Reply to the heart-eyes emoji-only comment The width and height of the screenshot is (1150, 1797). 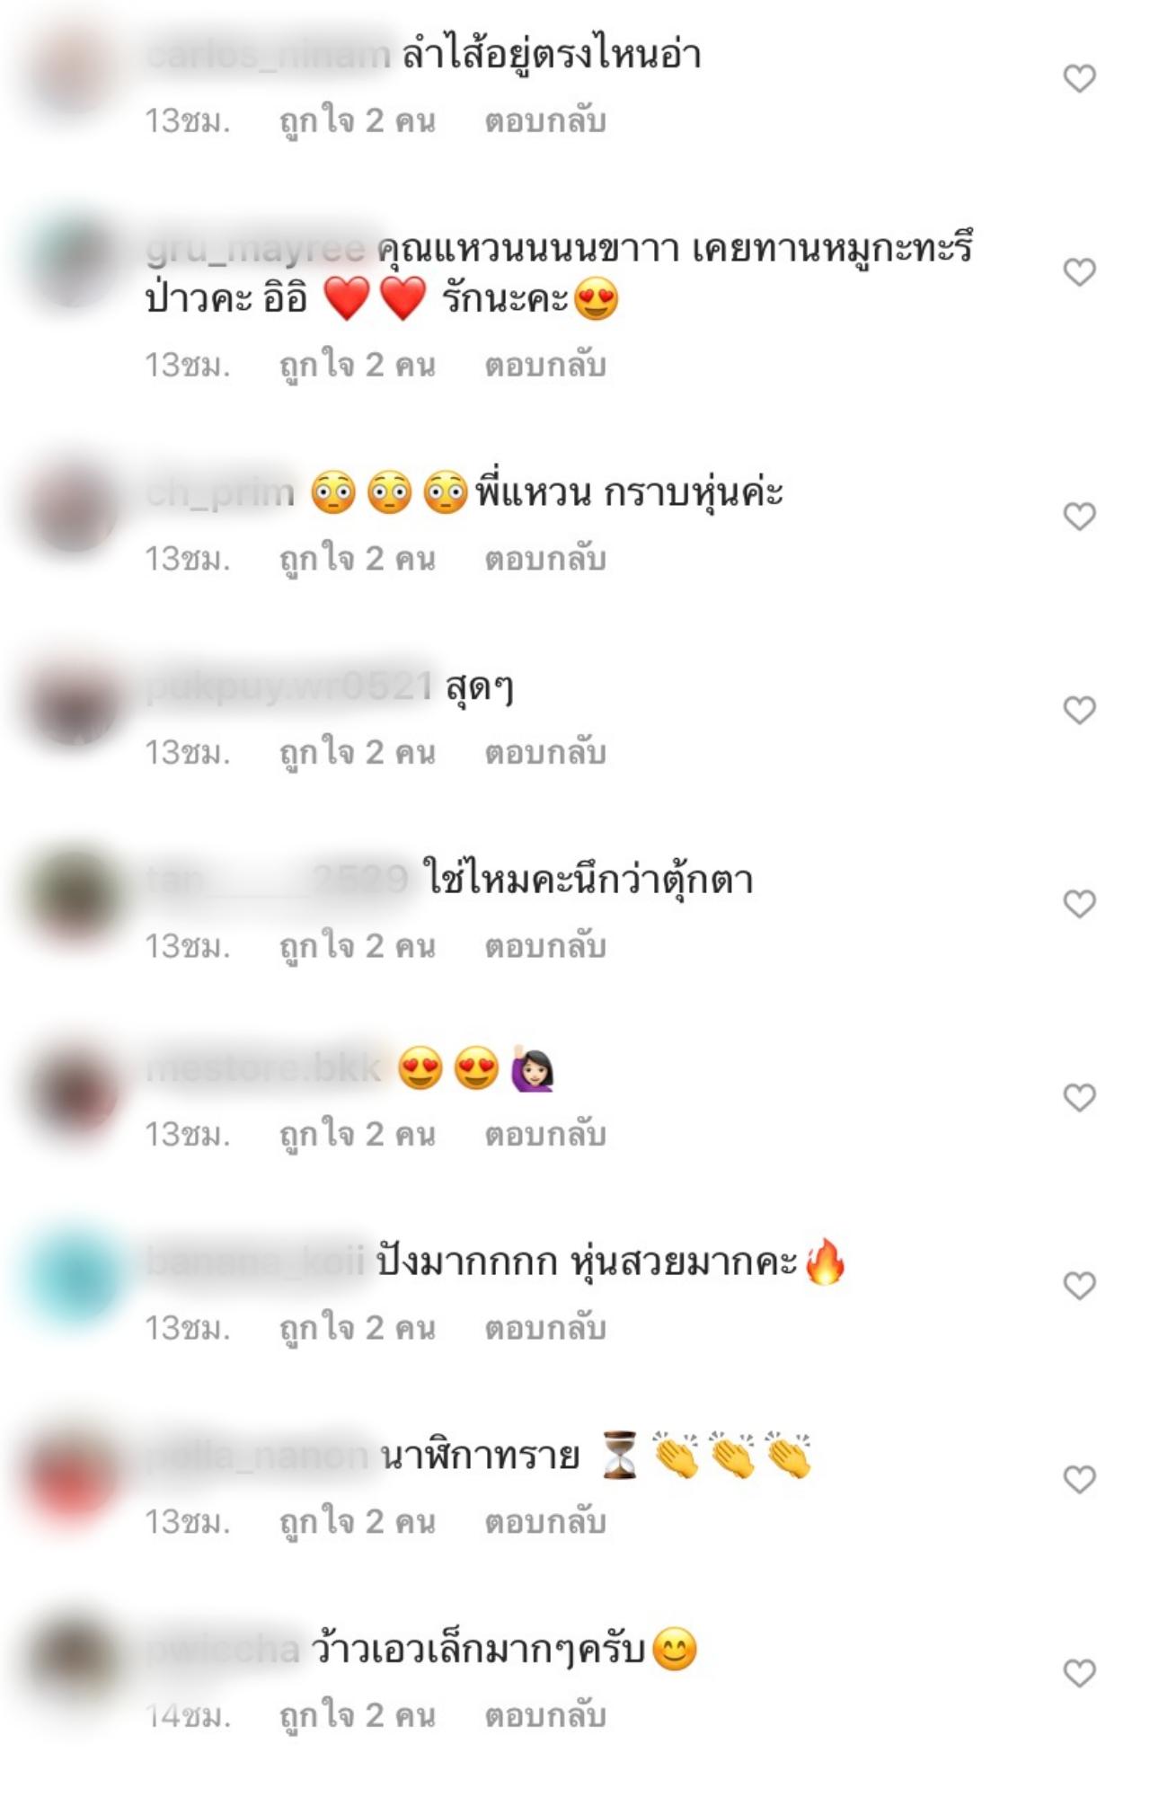545,1135
